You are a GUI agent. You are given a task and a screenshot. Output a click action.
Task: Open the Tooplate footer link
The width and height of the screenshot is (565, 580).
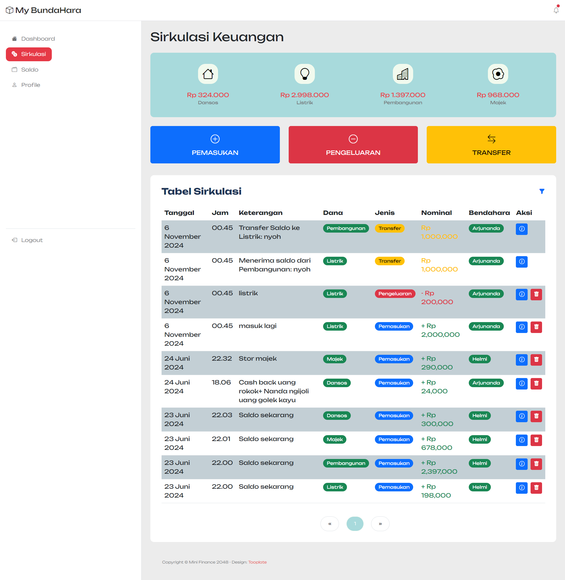pos(257,562)
